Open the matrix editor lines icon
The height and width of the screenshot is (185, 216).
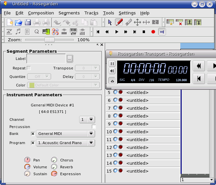9,32
